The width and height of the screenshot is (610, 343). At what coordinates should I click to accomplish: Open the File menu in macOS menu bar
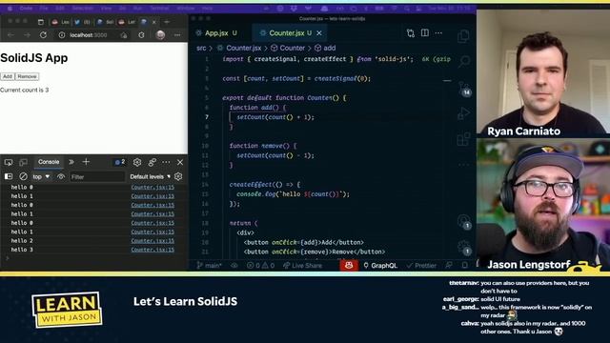44,8
